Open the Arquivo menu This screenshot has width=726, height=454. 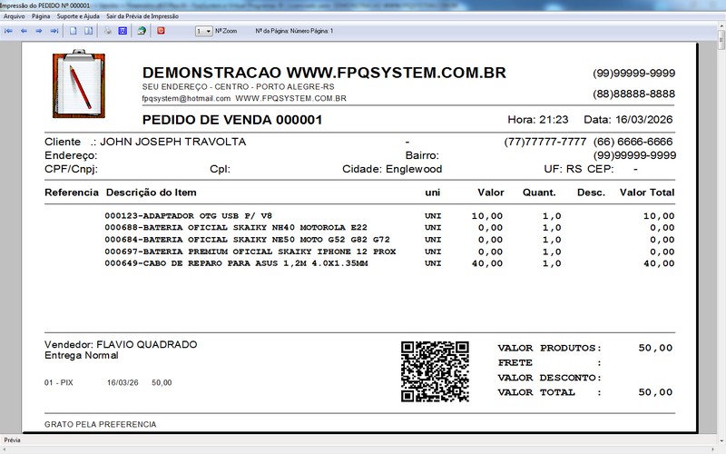15,16
